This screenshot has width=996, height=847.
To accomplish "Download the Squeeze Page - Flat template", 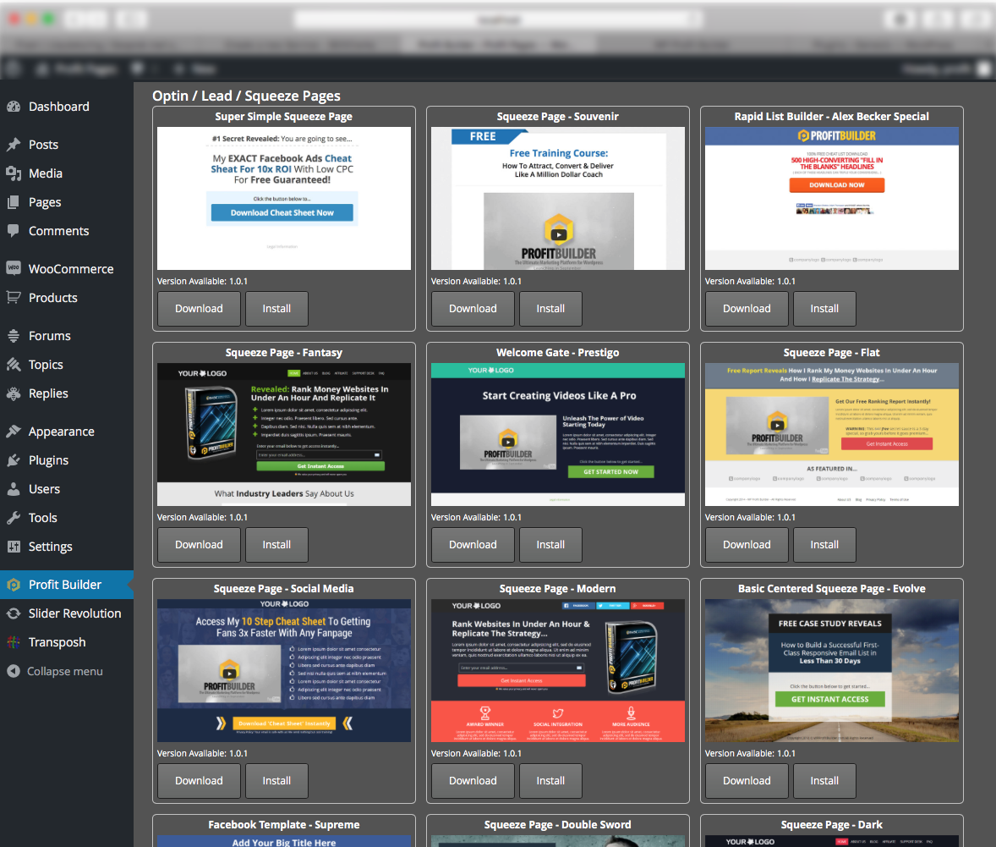I will tap(747, 545).
